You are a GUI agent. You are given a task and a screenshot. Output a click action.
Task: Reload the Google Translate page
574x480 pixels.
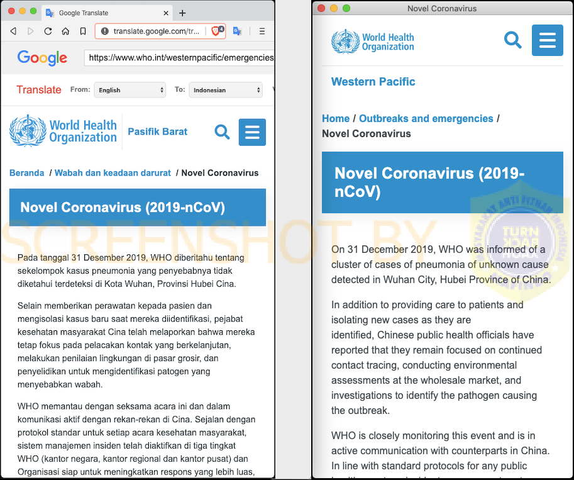tap(48, 31)
